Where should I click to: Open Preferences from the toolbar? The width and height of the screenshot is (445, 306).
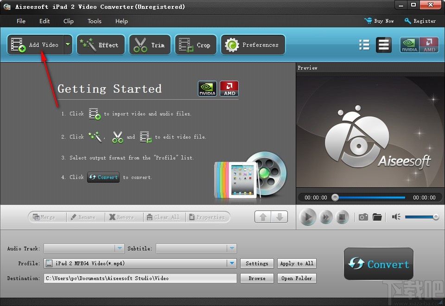[253, 45]
